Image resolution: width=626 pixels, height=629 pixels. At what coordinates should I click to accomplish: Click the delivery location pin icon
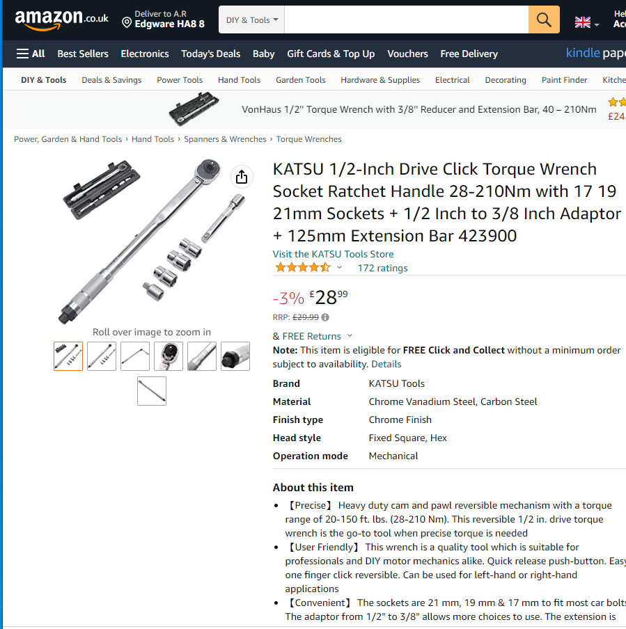click(x=127, y=22)
